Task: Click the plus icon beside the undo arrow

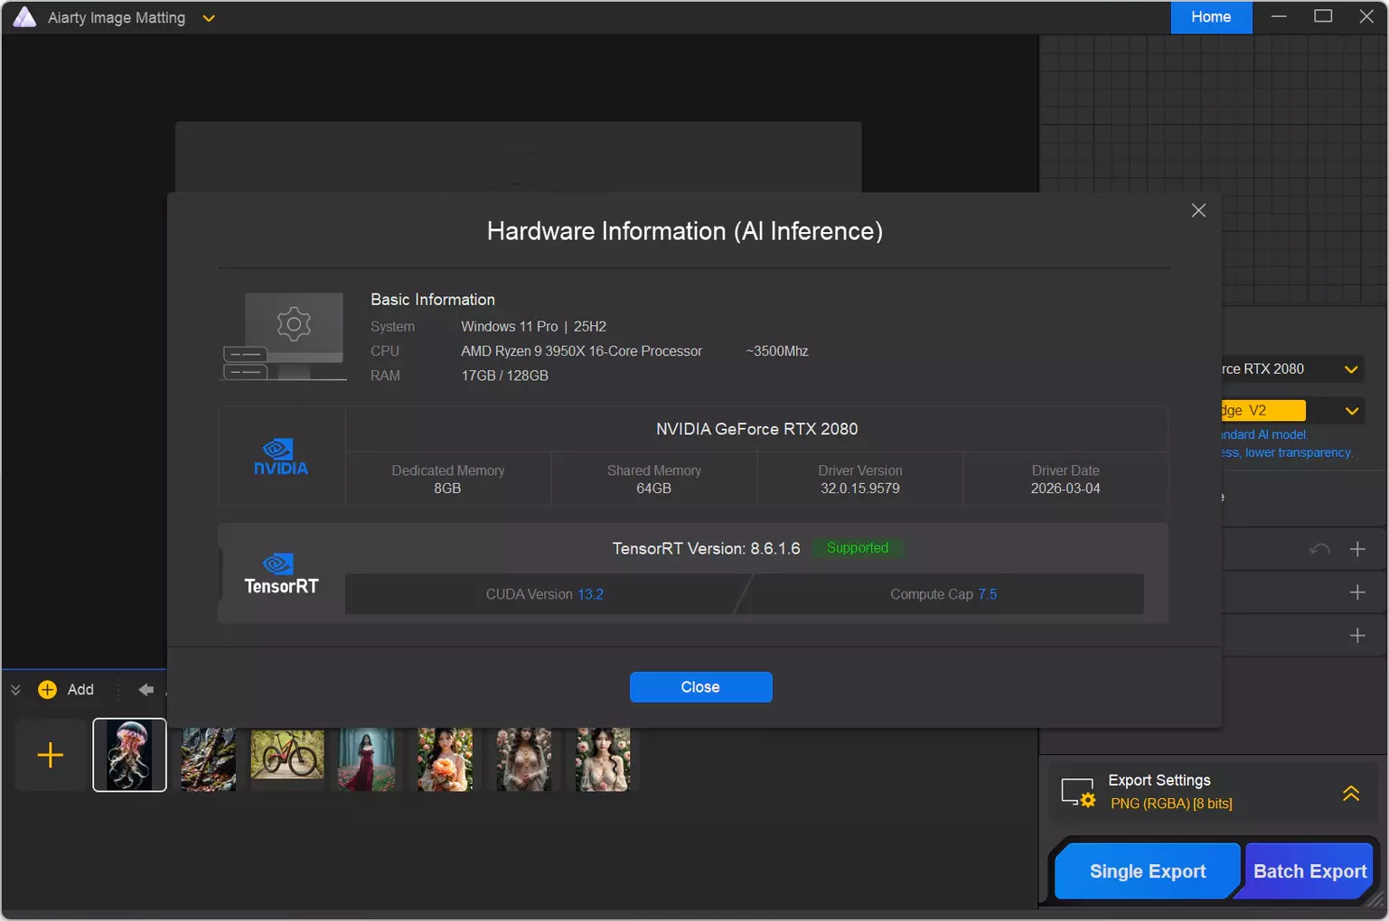Action: pos(1356,549)
